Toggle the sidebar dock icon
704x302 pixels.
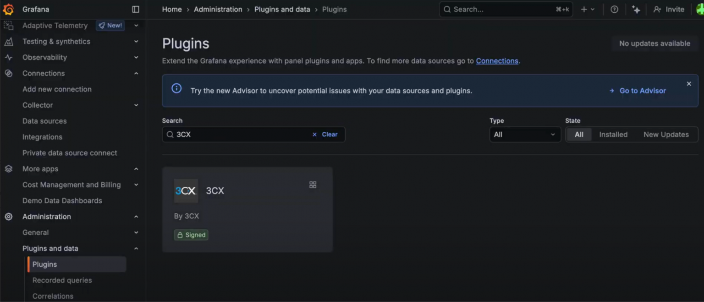point(136,9)
